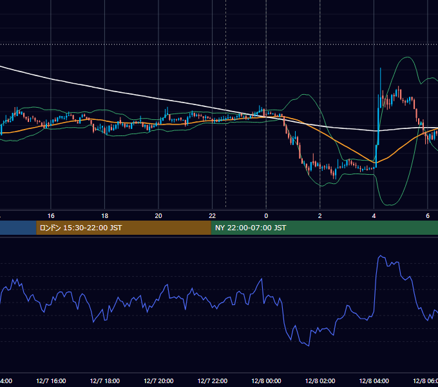Click the oscillator peak after 12/8 04:00
Image resolution: width=438 pixels, height=387 pixels.
(381, 256)
